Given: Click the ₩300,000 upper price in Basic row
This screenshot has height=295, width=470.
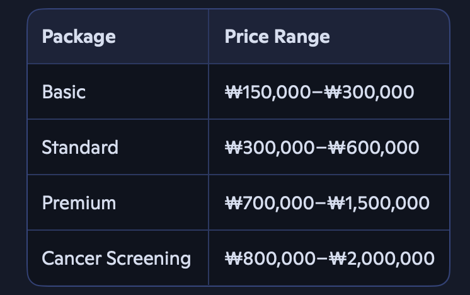Looking at the screenshot, I should point(369,92).
